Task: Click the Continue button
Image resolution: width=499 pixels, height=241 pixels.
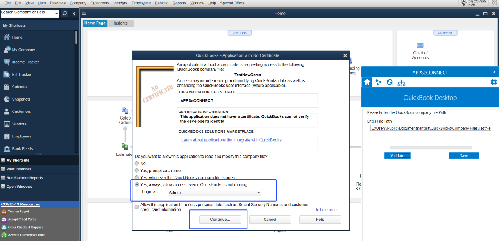Action: [220, 219]
